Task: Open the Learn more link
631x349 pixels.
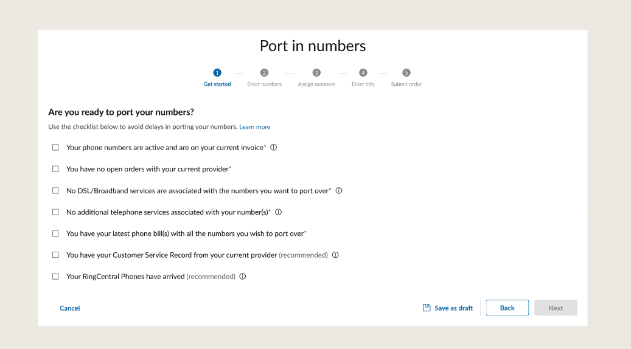Action: coord(254,127)
